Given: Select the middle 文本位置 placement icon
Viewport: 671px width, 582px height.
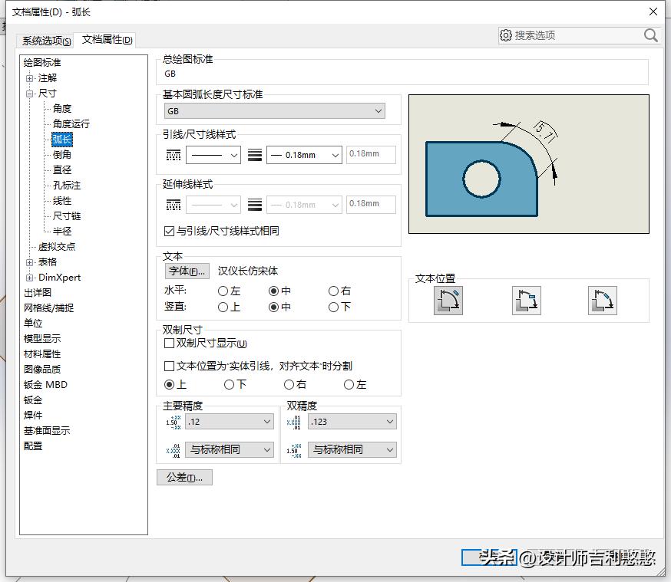Looking at the screenshot, I should (526, 301).
